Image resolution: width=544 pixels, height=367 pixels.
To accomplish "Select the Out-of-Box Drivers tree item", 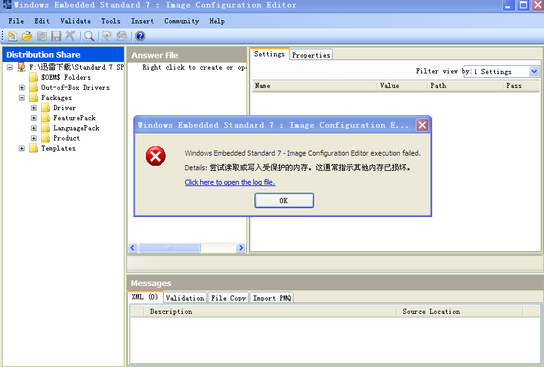I will [x=75, y=87].
